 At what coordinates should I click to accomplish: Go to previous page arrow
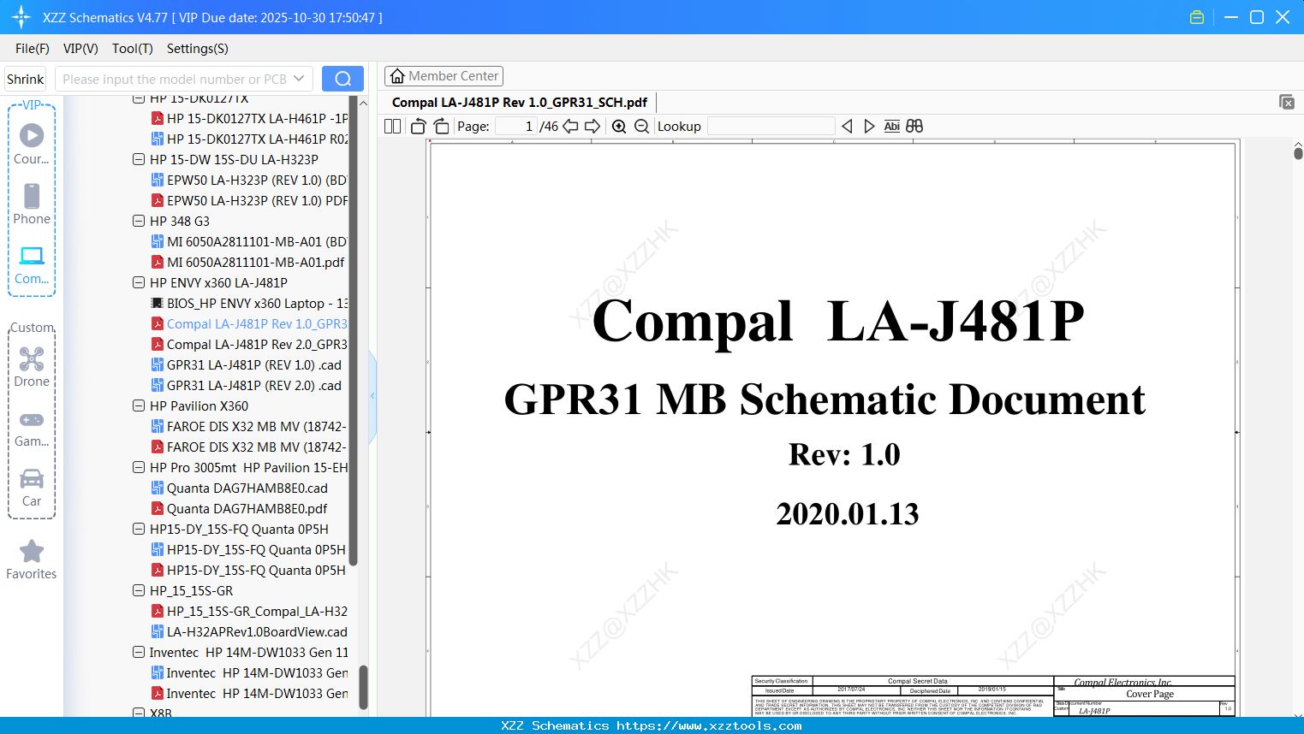570,127
